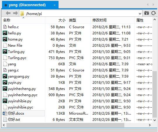Select the file name yangyang.py

(18, 76)
